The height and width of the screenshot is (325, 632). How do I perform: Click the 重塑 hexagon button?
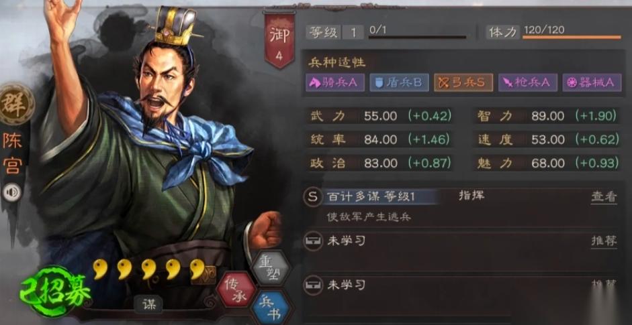tap(269, 268)
